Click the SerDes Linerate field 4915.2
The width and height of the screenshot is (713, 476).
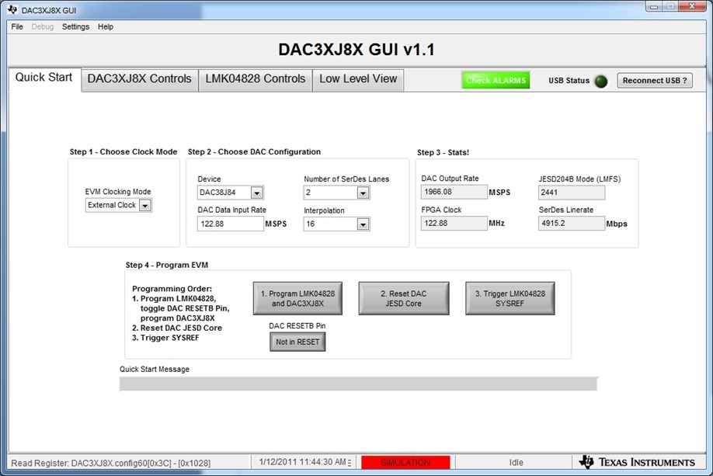click(572, 223)
